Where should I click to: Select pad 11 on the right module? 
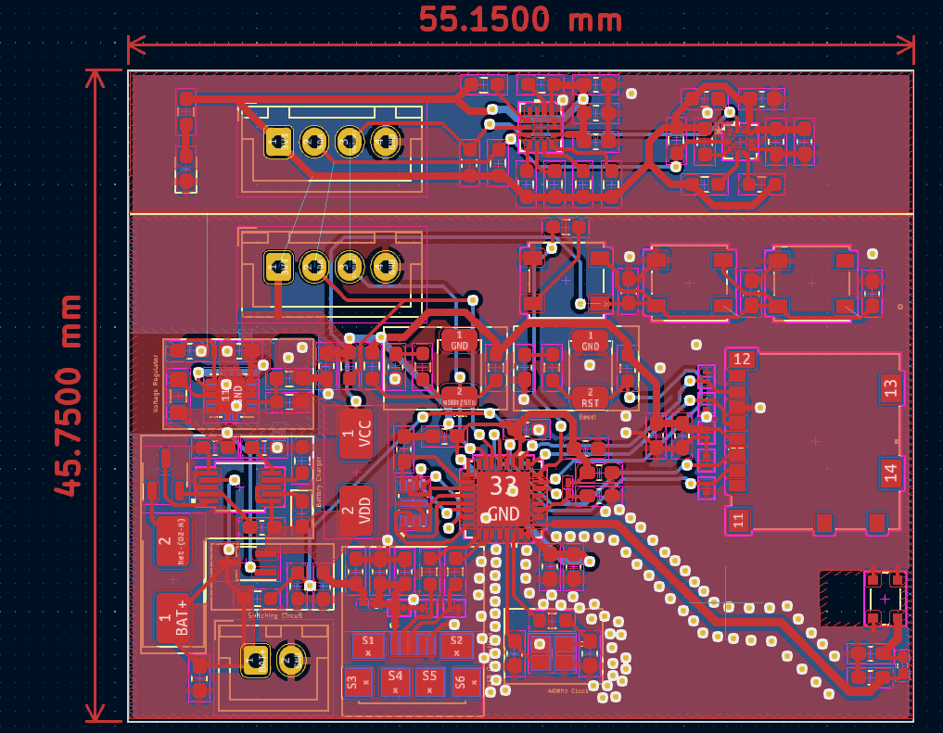tap(738, 520)
